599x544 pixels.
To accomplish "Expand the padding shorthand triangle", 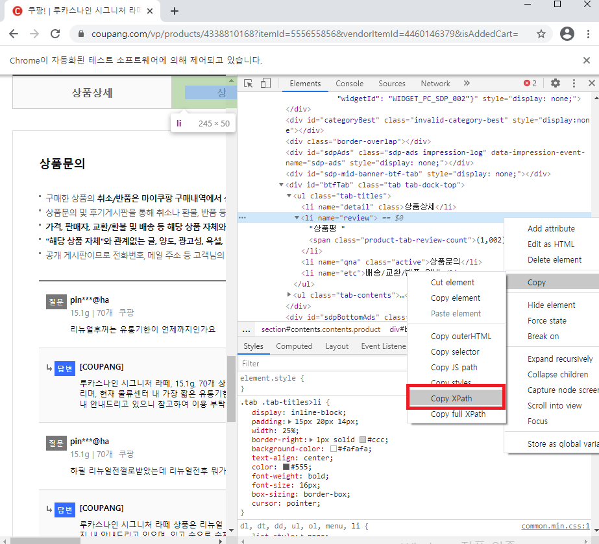I will 290,422.
